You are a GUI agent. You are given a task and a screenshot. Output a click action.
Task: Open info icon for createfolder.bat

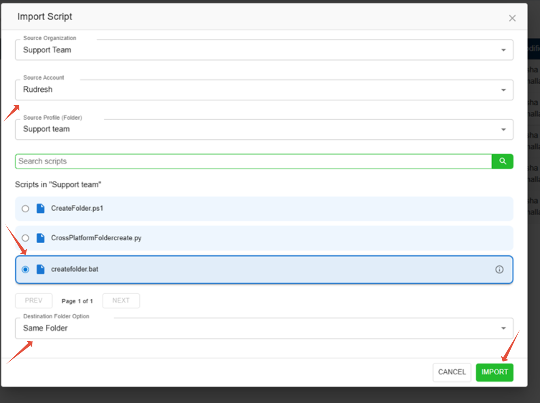click(x=499, y=270)
